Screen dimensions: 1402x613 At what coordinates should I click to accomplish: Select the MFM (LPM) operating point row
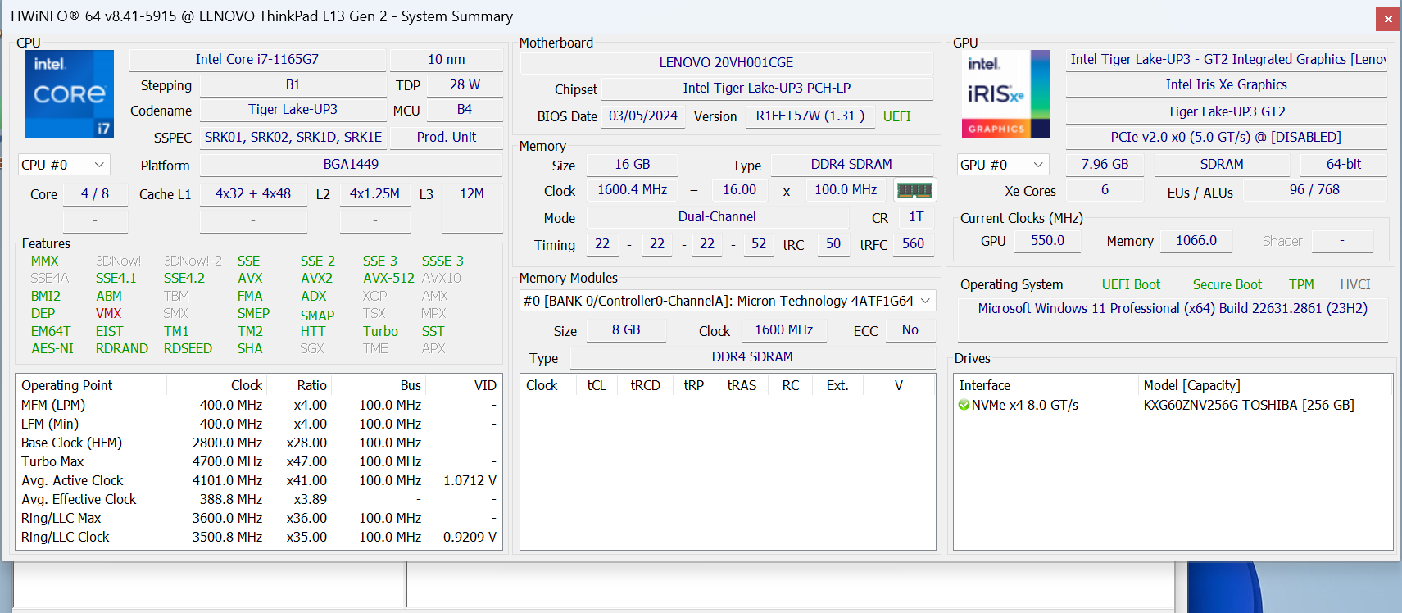tap(259, 405)
